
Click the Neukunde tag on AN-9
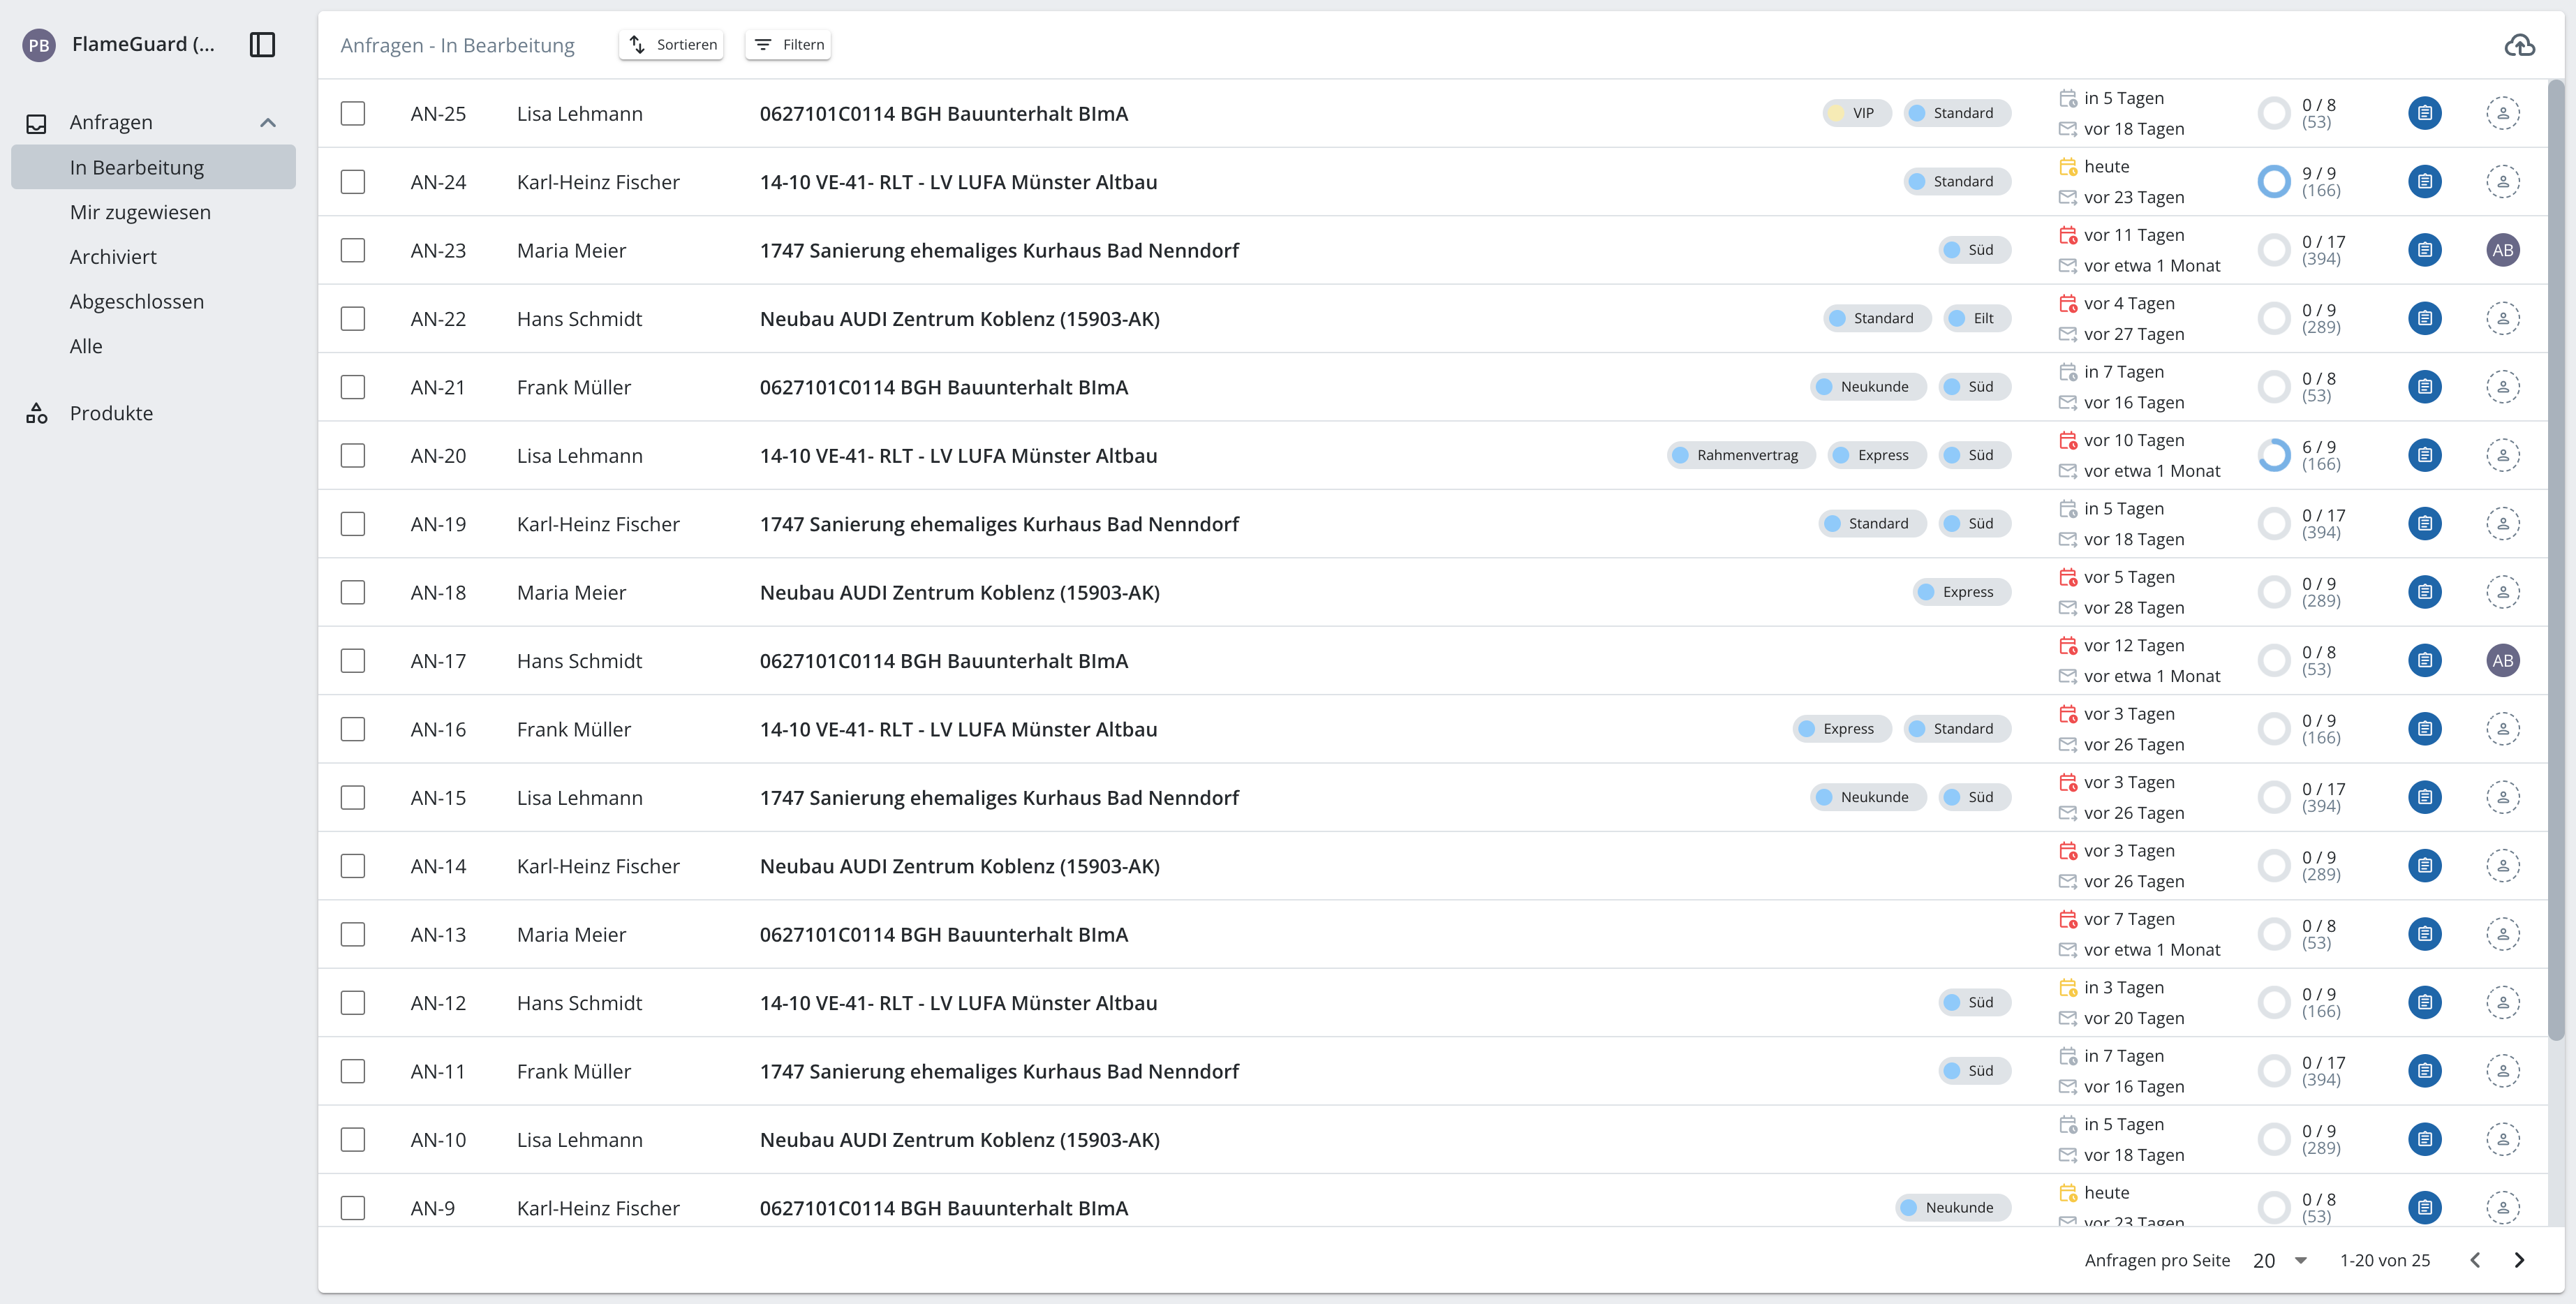click(x=1952, y=1208)
